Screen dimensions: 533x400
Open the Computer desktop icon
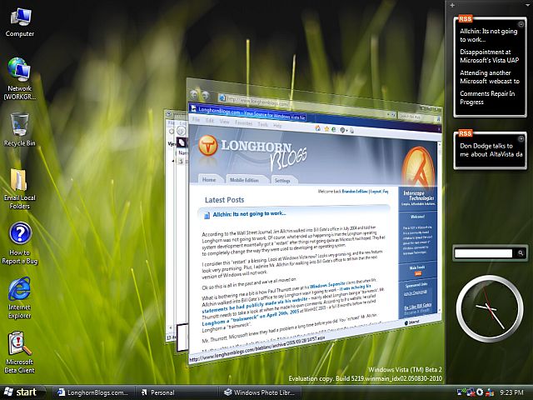[19, 17]
